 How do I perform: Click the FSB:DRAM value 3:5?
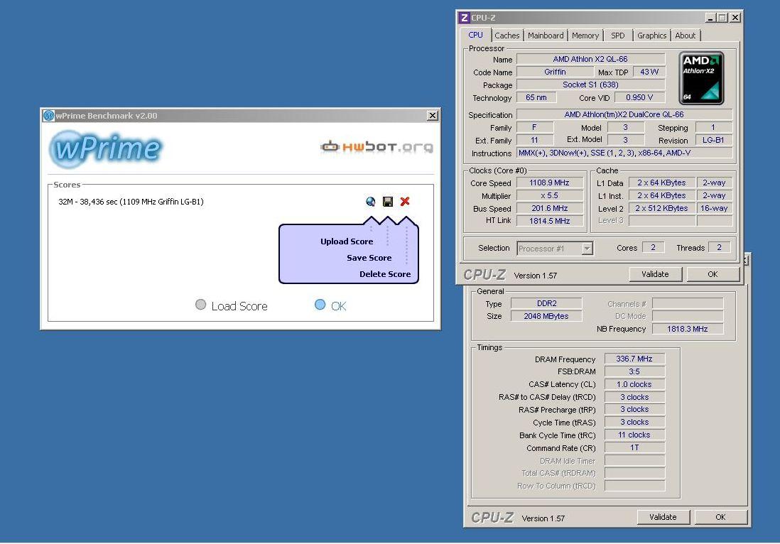634,371
